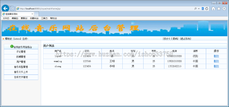Image resolution: width=229 pixels, height=107 pixels.
Task: Click the browser forward arrow button
Action: 12,9
